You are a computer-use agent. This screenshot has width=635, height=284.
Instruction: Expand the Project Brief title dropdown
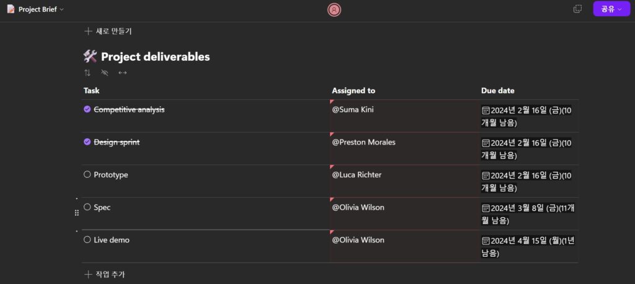61,10
